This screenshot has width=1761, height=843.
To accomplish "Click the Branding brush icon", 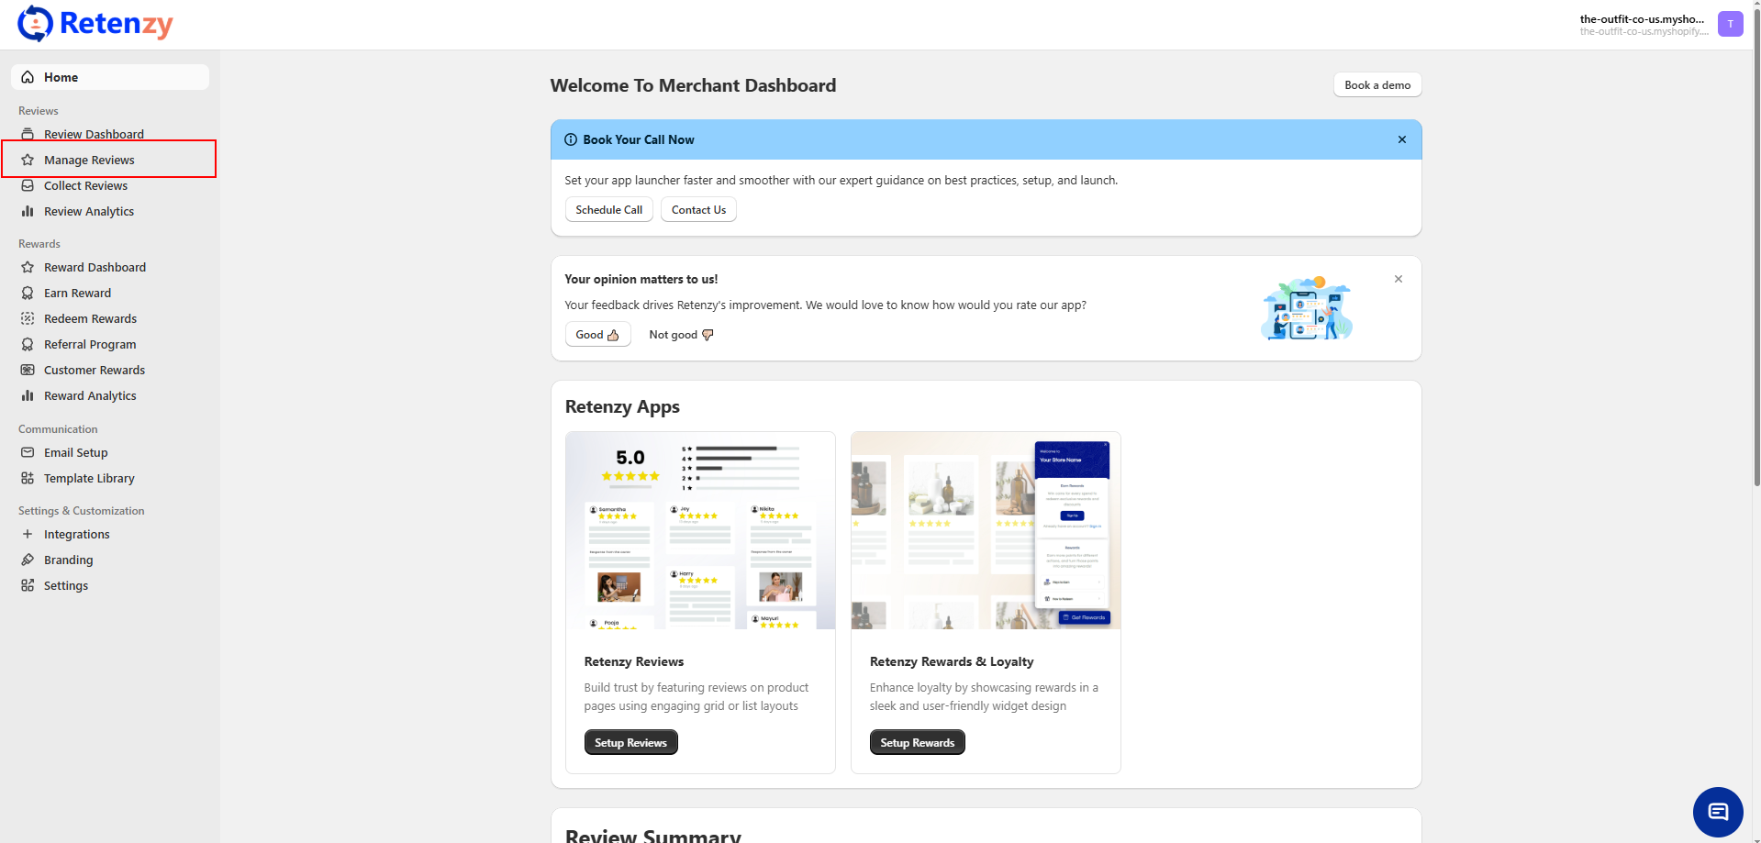I will 28,560.
